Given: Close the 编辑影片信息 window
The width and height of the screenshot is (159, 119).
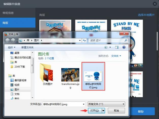Looking at the screenshot, I should click(155, 4).
